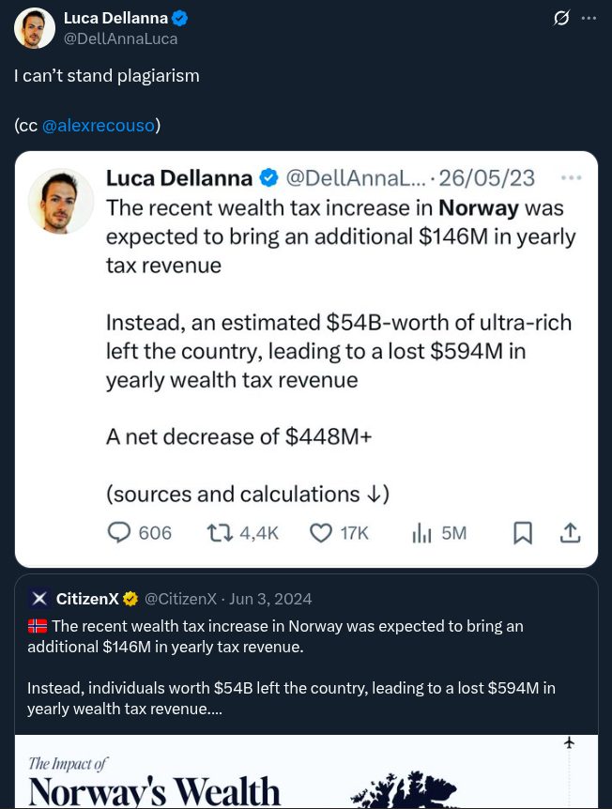Screen dimensions: 612x809
Task: Click the reply bubble icon with 606
Action: 119,532
